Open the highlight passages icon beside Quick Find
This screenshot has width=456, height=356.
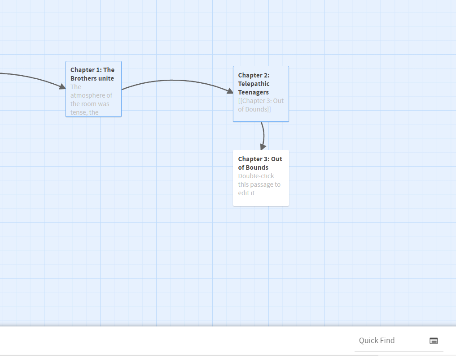[434, 341]
